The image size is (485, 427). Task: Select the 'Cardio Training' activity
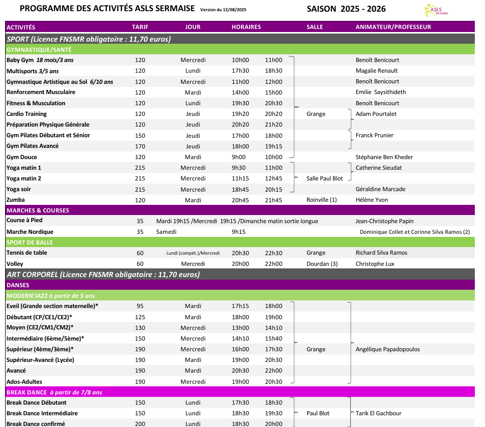pos(26,114)
